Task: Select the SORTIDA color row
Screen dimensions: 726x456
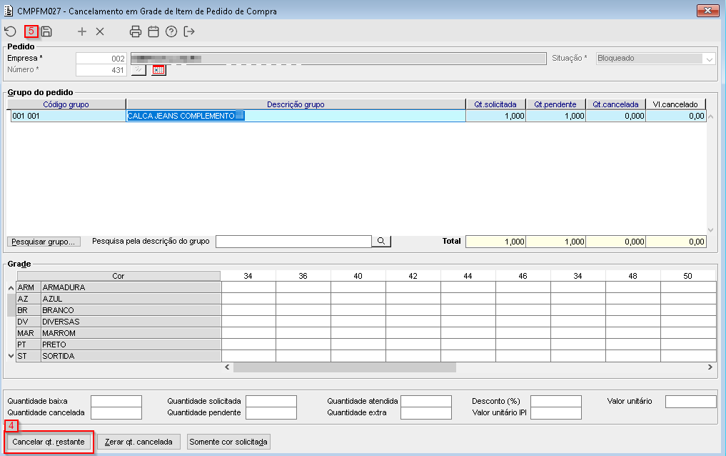Action: click(119, 356)
